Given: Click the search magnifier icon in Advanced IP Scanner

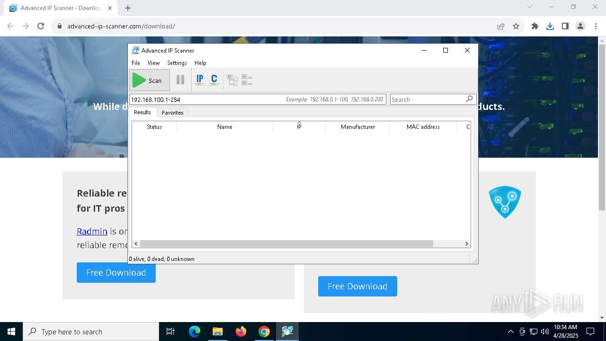Looking at the screenshot, I should click(469, 99).
